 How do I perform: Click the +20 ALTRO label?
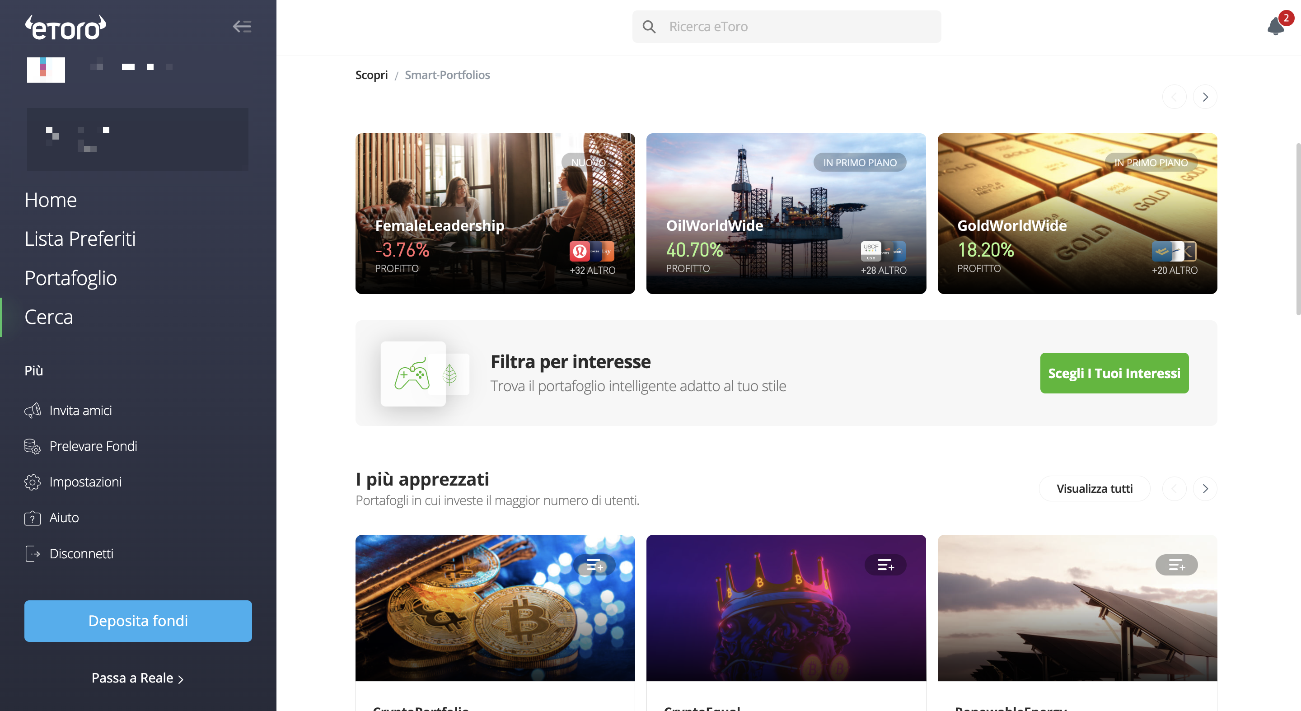tap(1174, 271)
